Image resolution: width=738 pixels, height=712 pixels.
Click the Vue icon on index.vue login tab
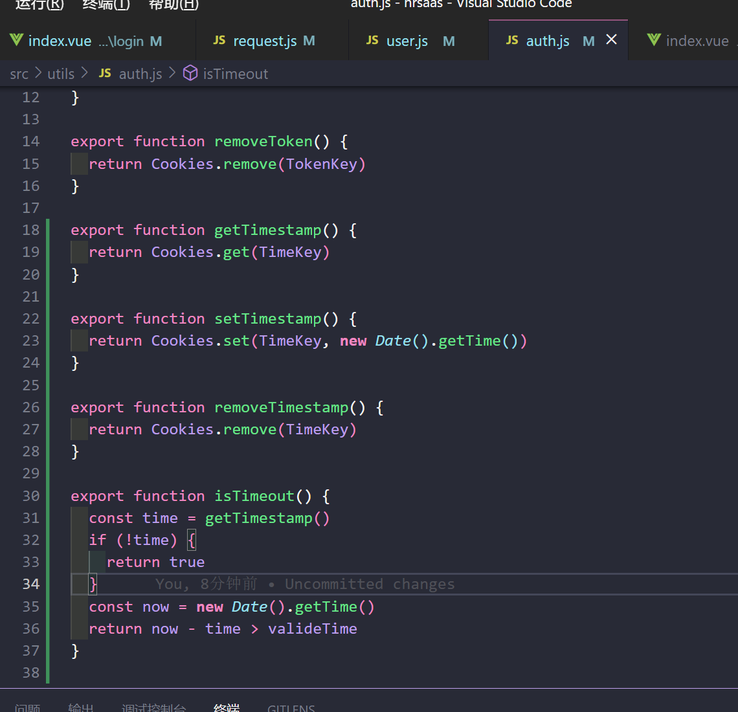point(16,40)
